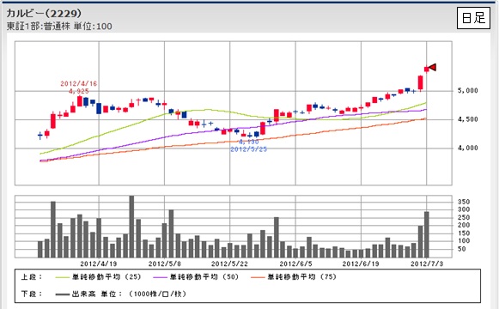
Task: Click the tallest volume bar near 350
Action: 131,227
